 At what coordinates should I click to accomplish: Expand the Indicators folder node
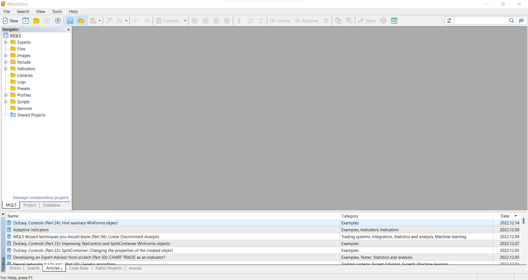(5, 69)
